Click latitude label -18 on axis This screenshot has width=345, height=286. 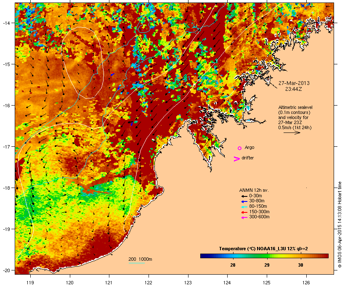point(5,188)
